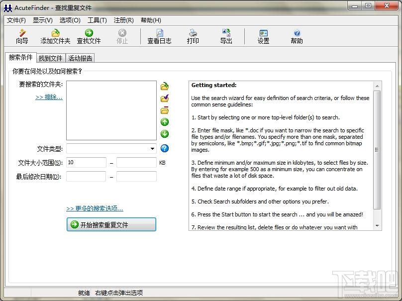
Task: Click the Getting started: heading
Action: (x=214, y=85)
